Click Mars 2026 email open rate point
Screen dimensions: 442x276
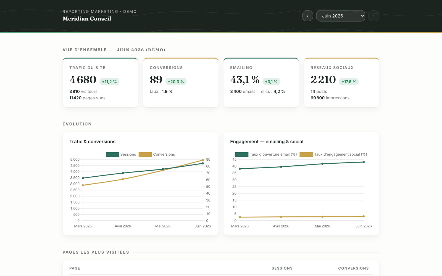(x=240, y=169)
